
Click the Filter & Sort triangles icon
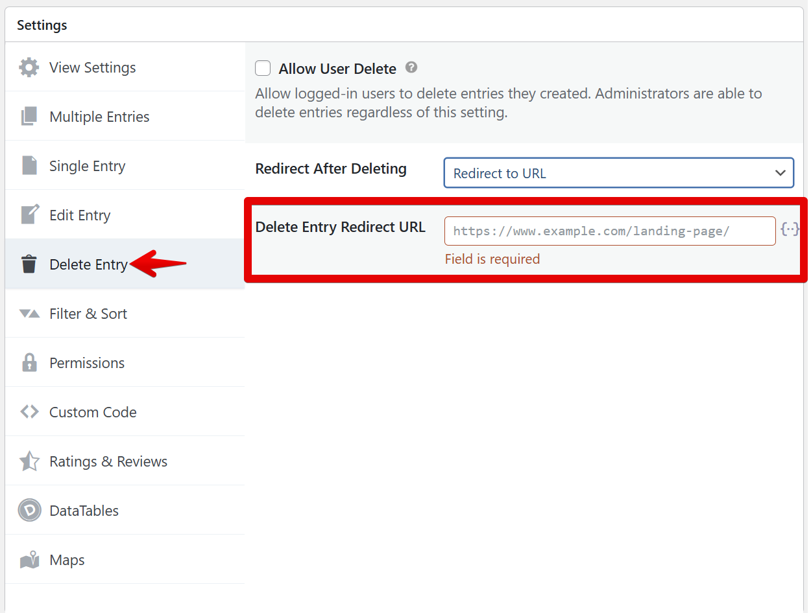(x=29, y=314)
